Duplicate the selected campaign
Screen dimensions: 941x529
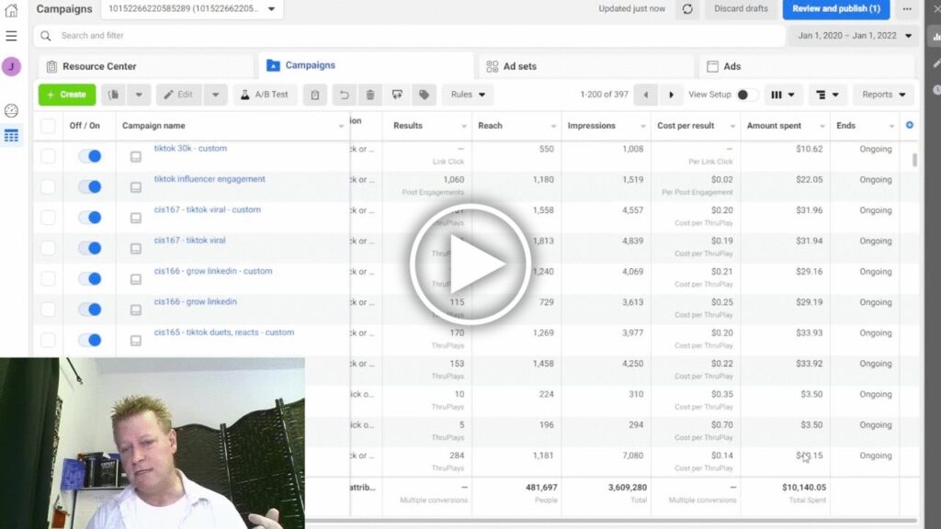pyautogui.click(x=113, y=95)
